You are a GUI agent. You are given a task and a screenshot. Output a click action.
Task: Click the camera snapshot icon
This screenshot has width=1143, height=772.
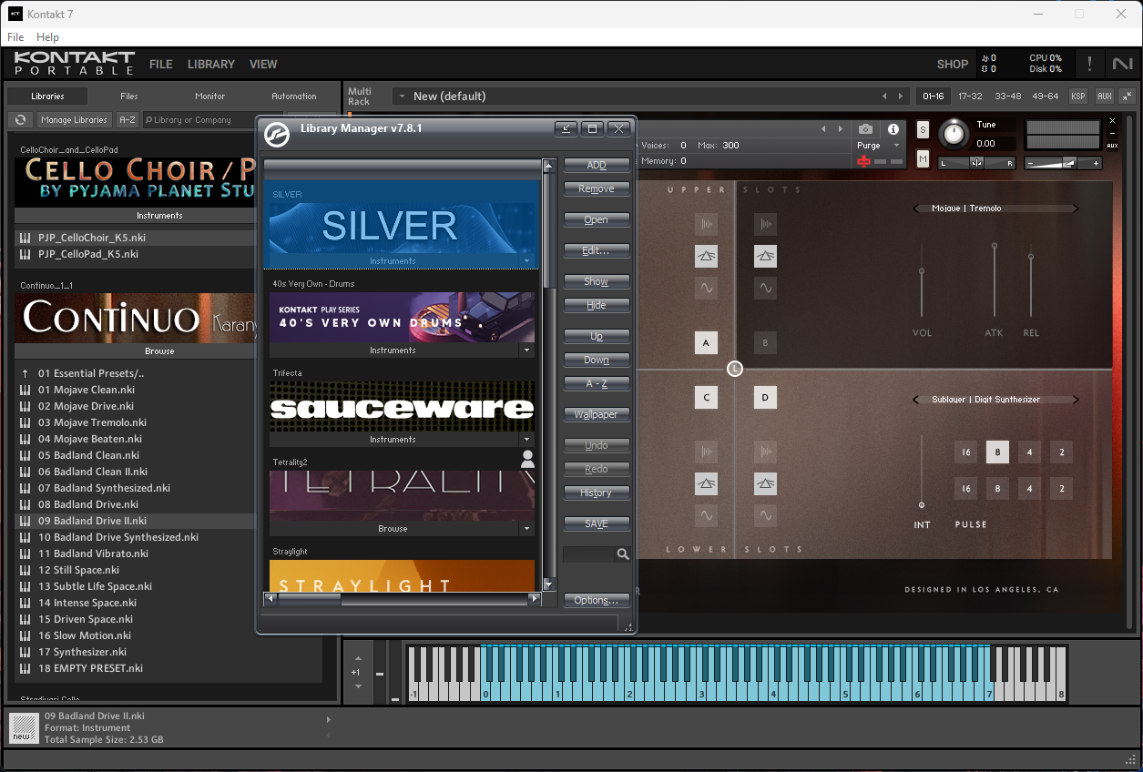(x=866, y=129)
